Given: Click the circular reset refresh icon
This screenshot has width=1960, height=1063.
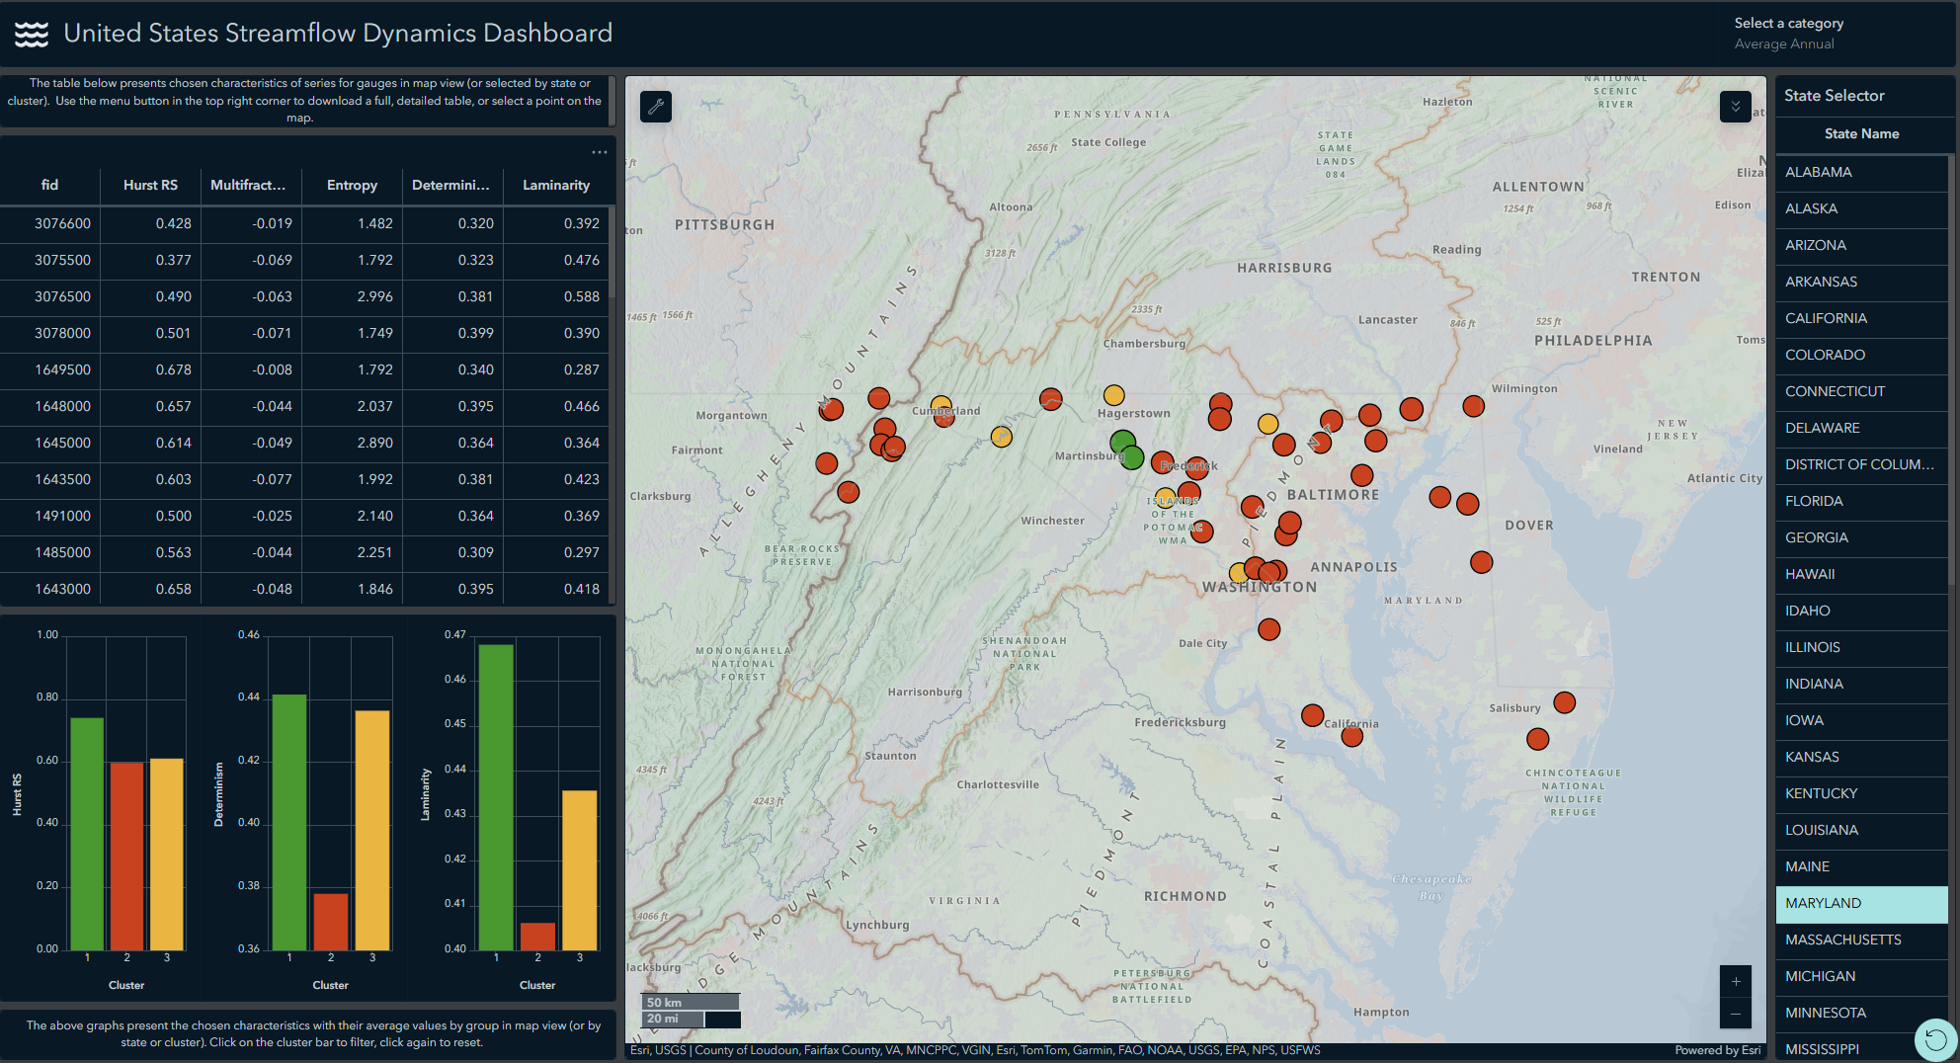Looking at the screenshot, I should (x=1935, y=1039).
